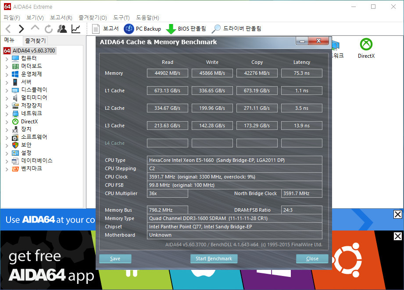The height and width of the screenshot is (290, 404).
Task: Click the Refresh toolbar icon
Action: [x=48, y=29]
